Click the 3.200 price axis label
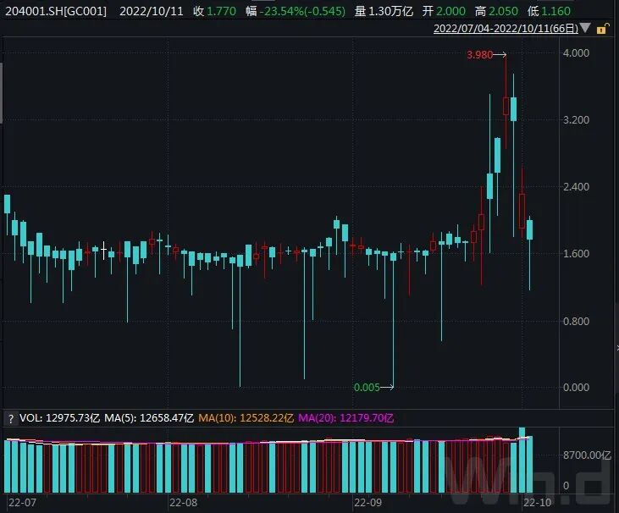The image size is (619, 513). click(576, 120)
